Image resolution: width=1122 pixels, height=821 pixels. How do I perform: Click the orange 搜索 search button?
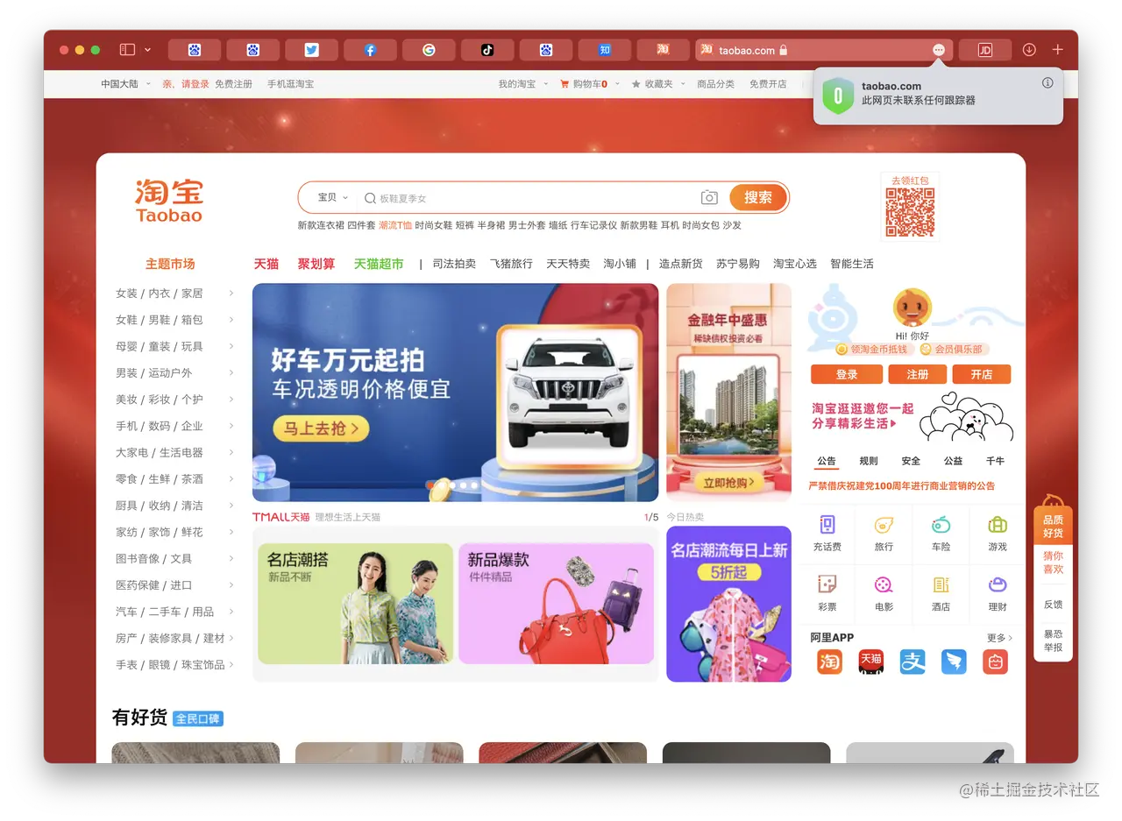tap(758, 197)
